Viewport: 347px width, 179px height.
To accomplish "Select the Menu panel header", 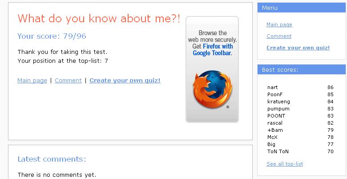I will point(302,8).
